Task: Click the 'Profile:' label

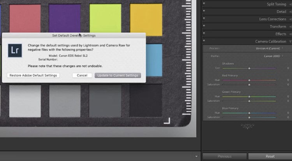Action: [215, 56]
